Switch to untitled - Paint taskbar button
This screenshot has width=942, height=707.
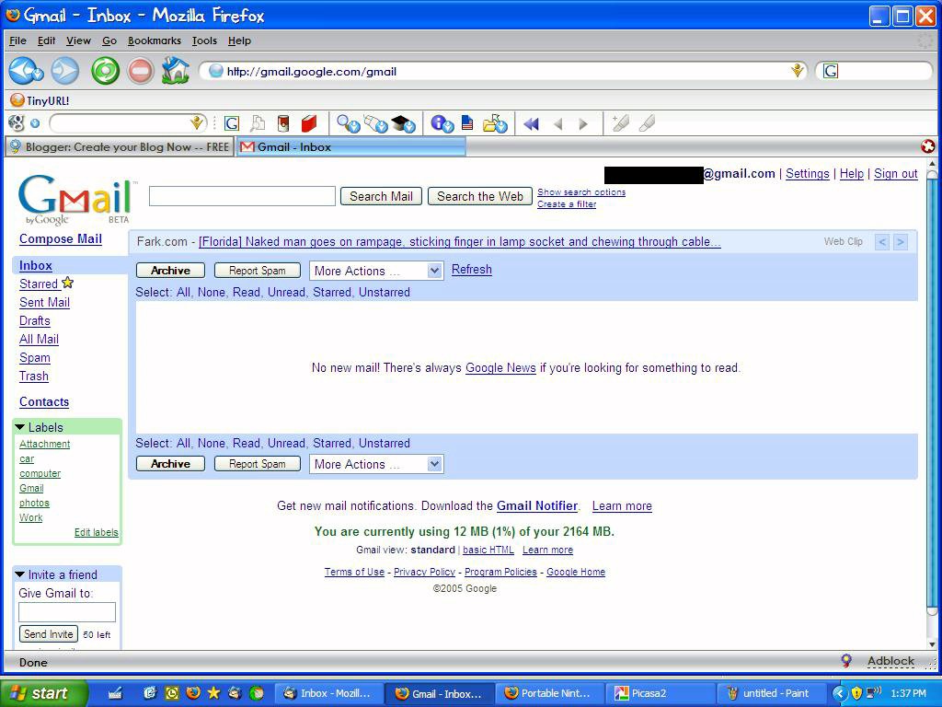pos(773,693)
